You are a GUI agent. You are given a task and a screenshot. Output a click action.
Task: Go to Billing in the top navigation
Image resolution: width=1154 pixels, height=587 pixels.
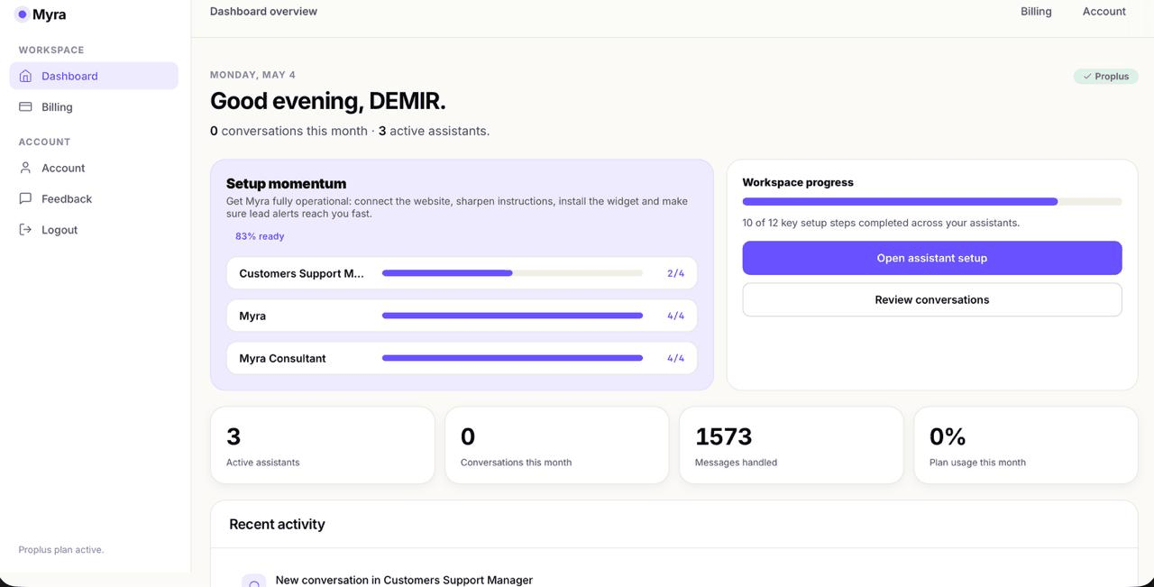click(x=1036, y=11)
